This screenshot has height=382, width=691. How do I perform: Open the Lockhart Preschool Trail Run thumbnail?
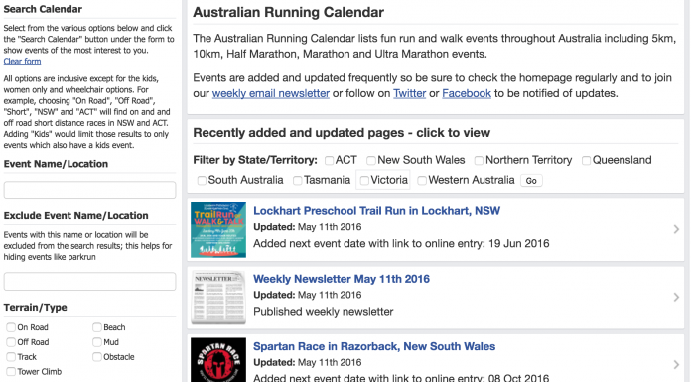coord(218,230)
